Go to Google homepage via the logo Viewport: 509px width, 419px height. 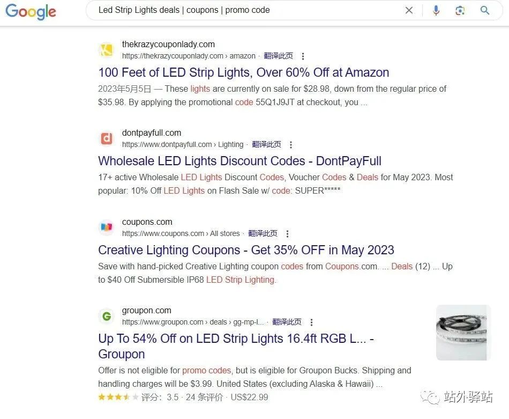31,11
